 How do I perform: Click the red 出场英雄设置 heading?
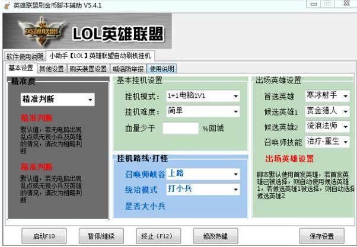coord(289,159)
